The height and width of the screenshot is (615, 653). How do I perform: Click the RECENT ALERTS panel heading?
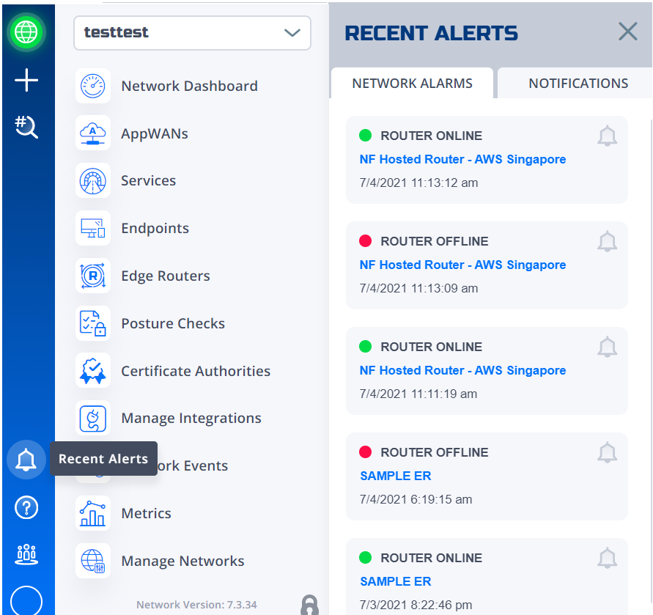[x=432, y=33]
